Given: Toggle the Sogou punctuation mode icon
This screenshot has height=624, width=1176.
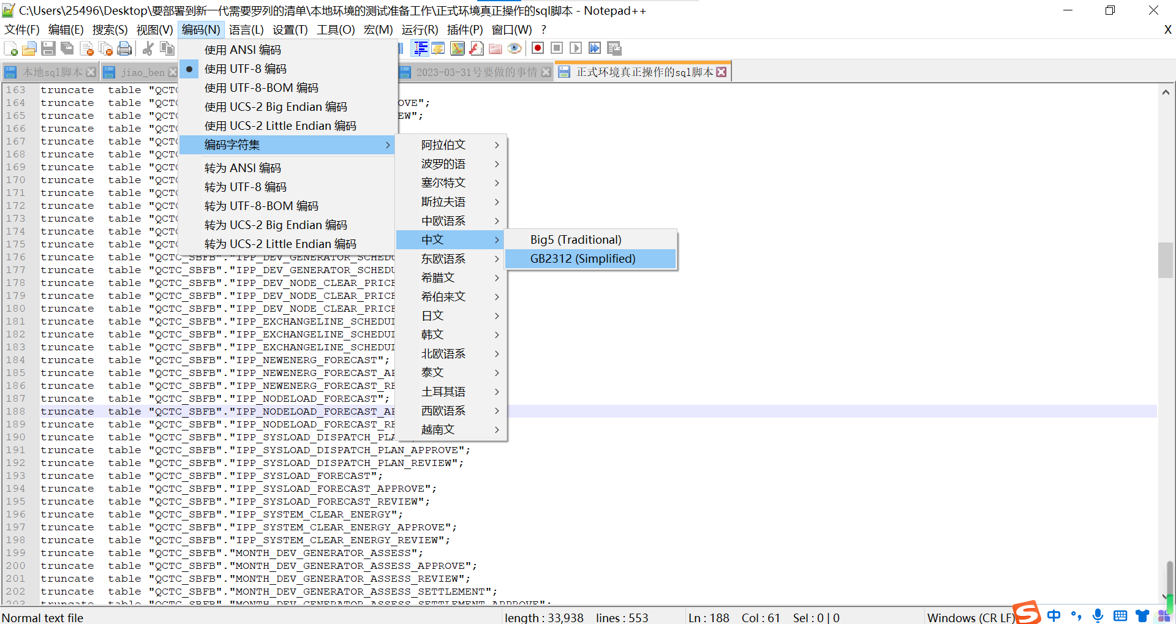Looking at the screenshot, I should pos(1076,615).
